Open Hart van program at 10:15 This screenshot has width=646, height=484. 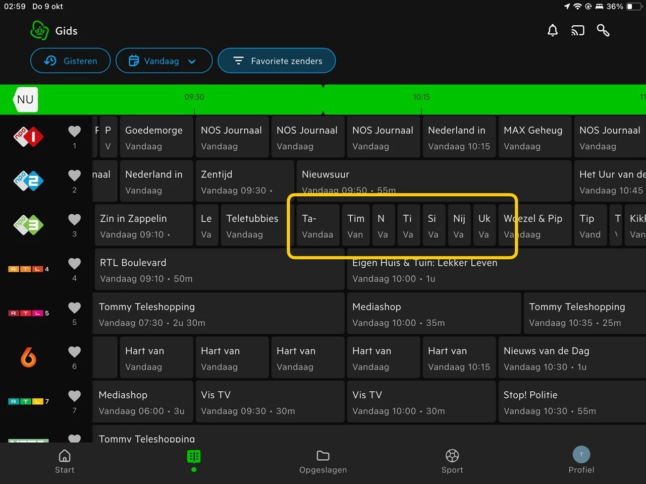(x=459, y=357)
